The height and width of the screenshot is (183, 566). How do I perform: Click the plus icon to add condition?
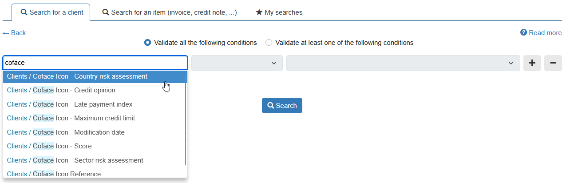pyautogui.click(x=532, y=63)
